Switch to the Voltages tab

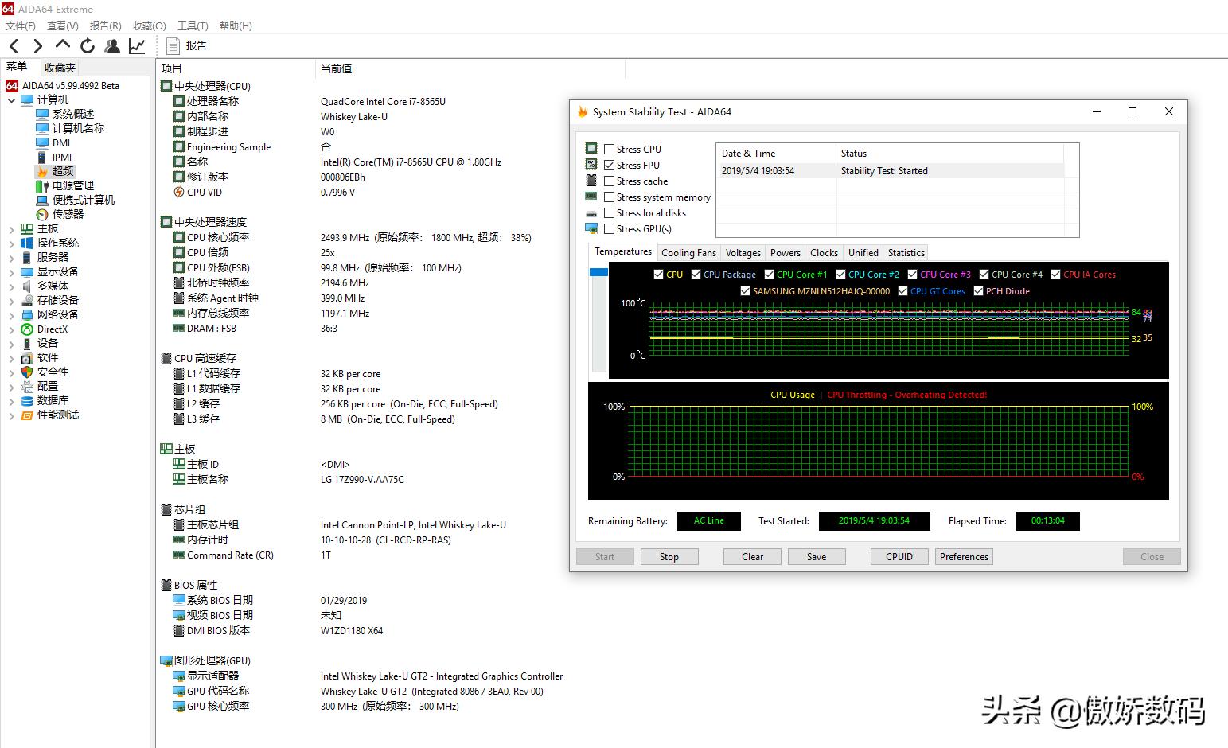pyautogui.click(x=743, y=253)
